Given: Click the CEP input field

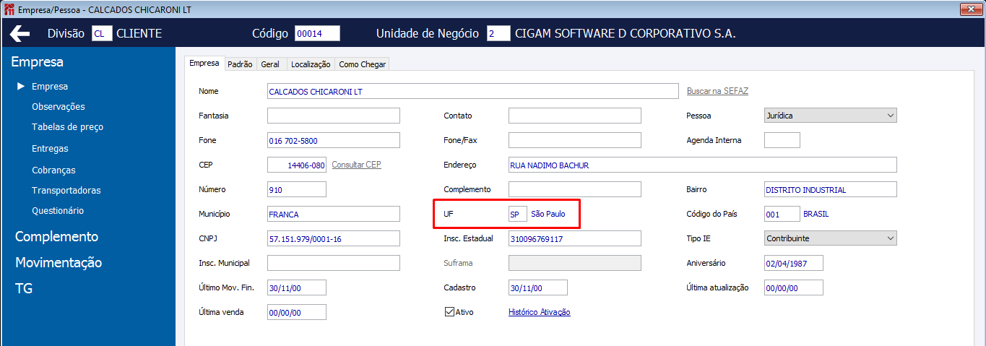Looking at the screenshot, I should 297,165.
